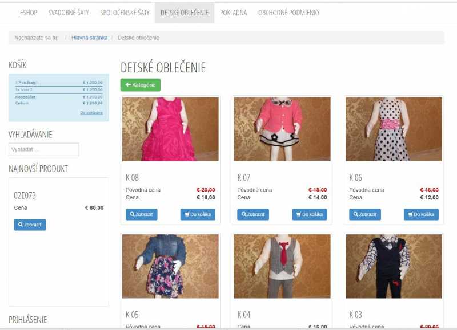Viewport: 457px width, 330px height.
Task: View details for product K 08
Action: pyautogui.click(x=141, y=214)
